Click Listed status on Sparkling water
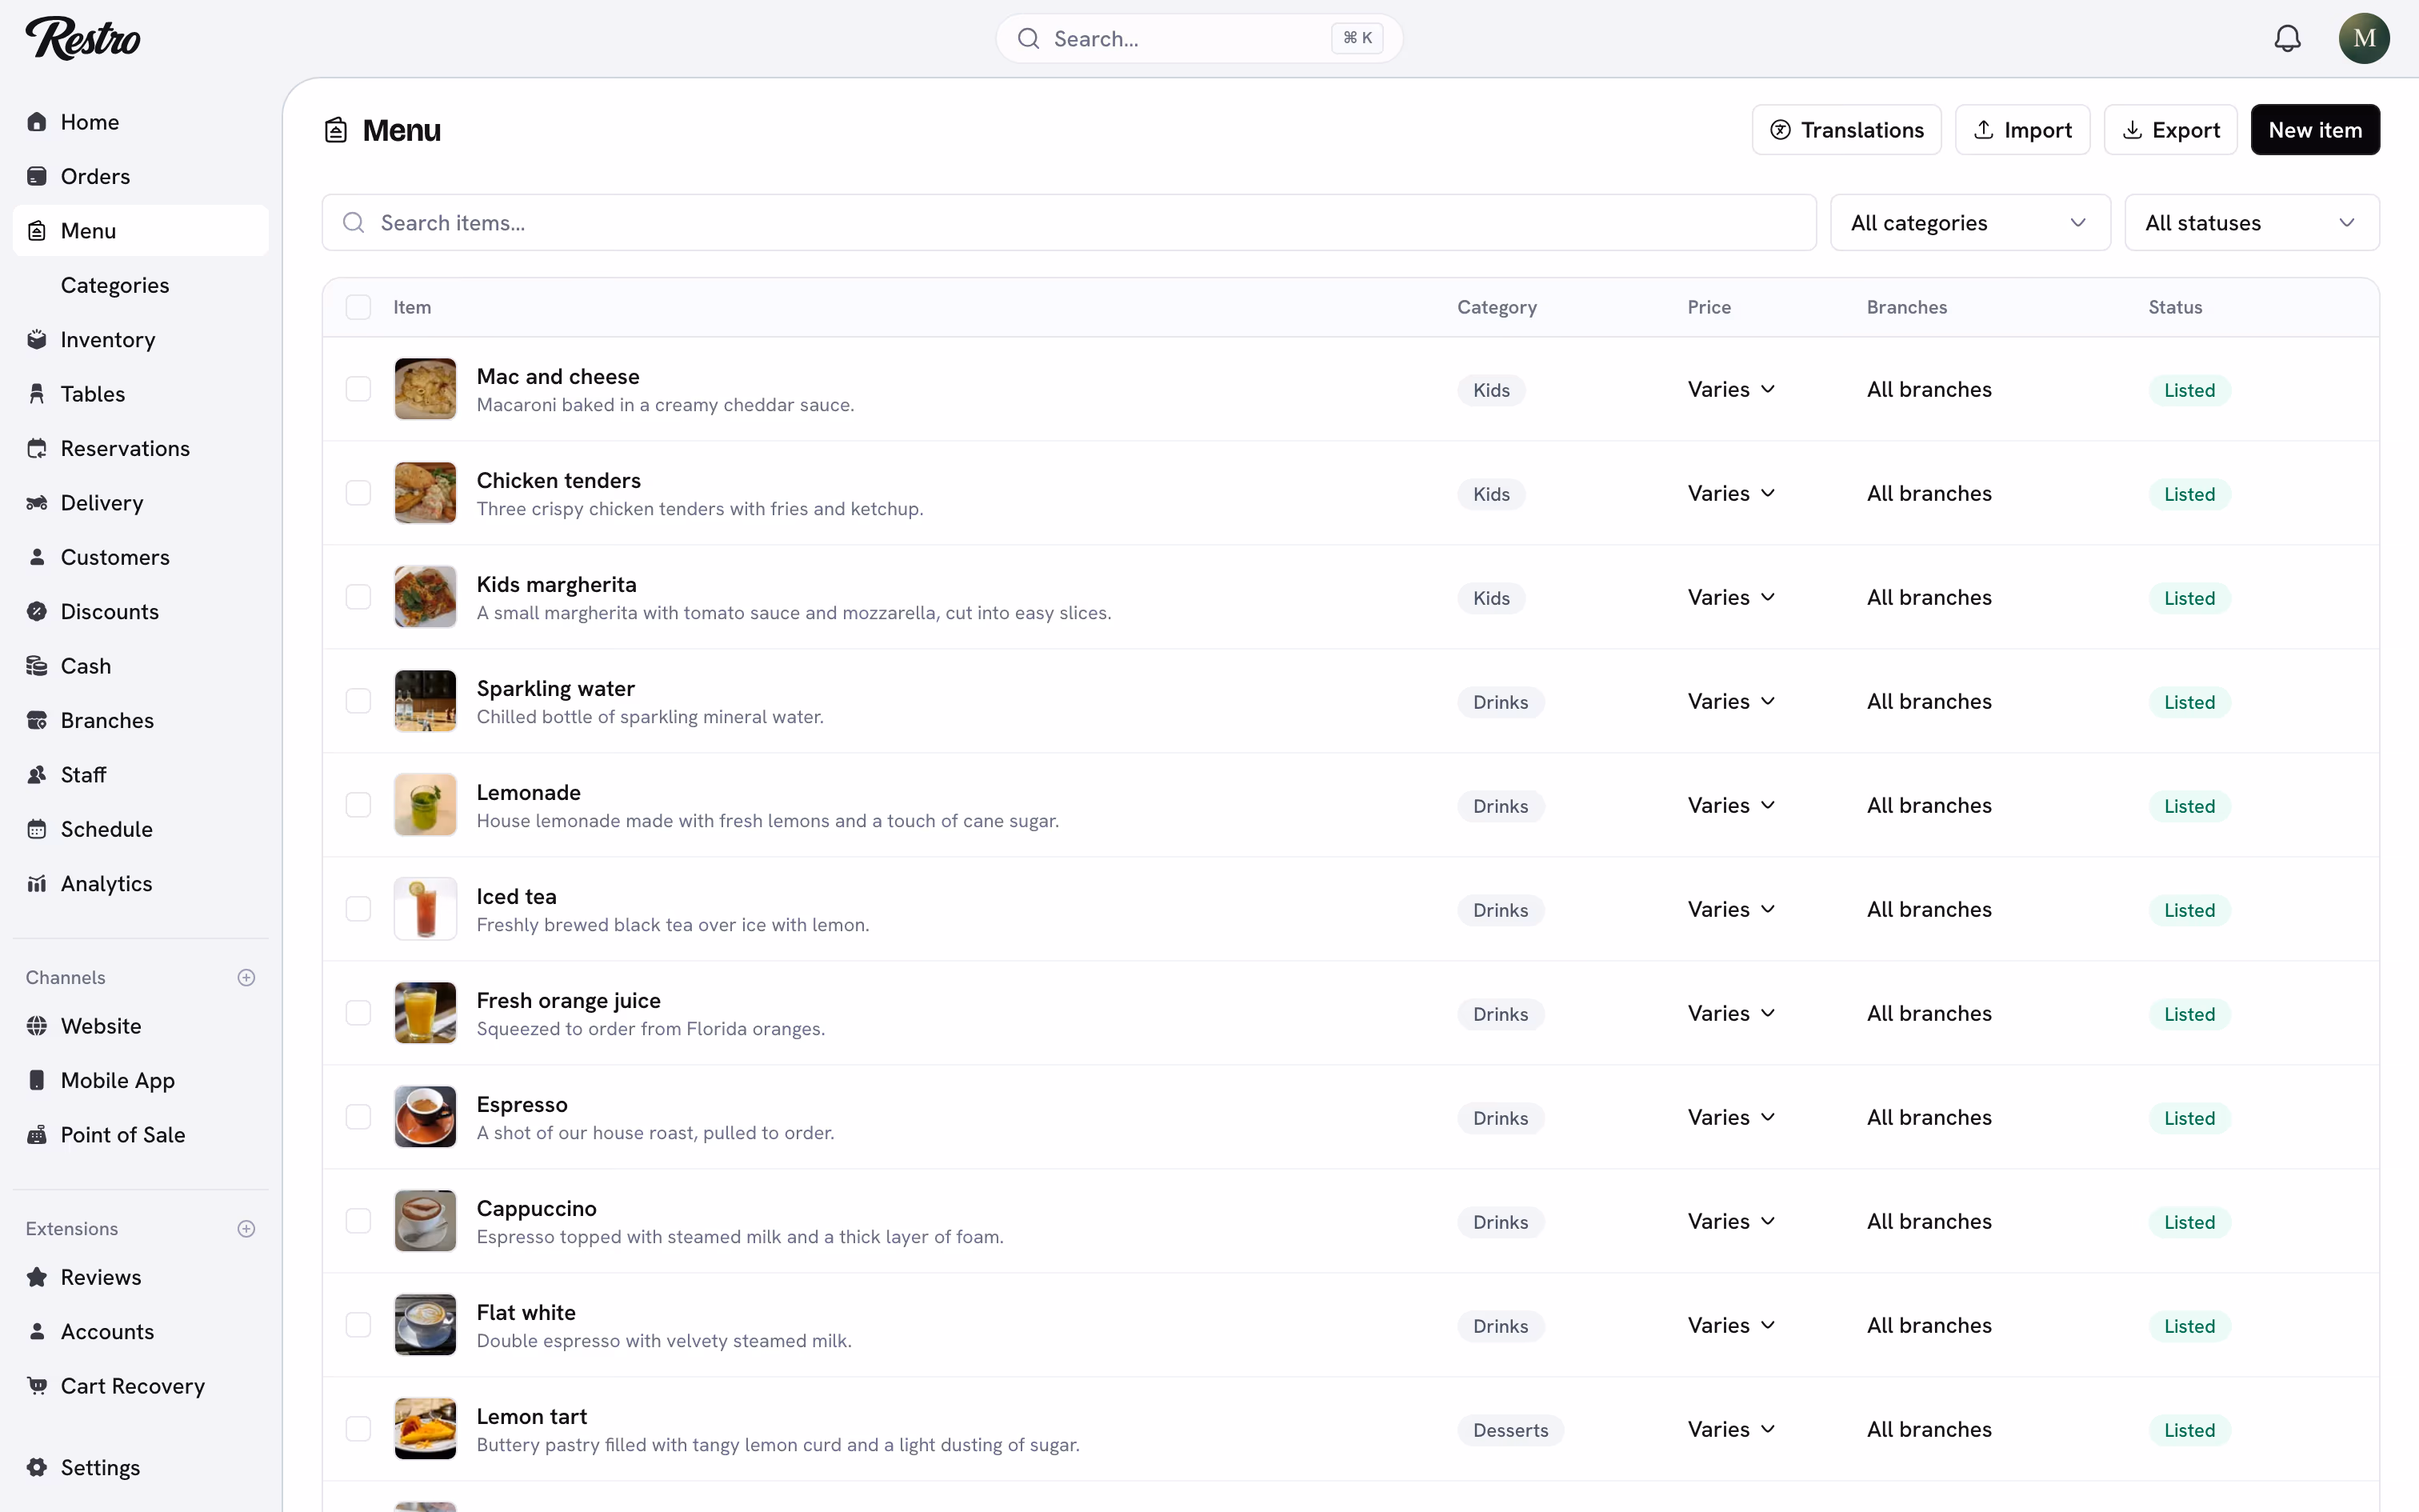2419x1512 pixels. [2189, 702]
